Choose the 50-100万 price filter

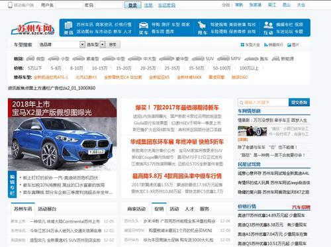[x=222, y=68]
